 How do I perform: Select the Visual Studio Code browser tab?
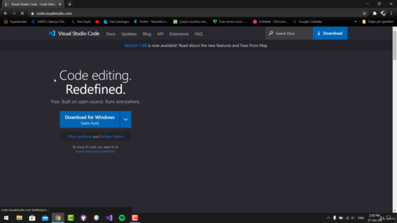click(x=32, y=4)
